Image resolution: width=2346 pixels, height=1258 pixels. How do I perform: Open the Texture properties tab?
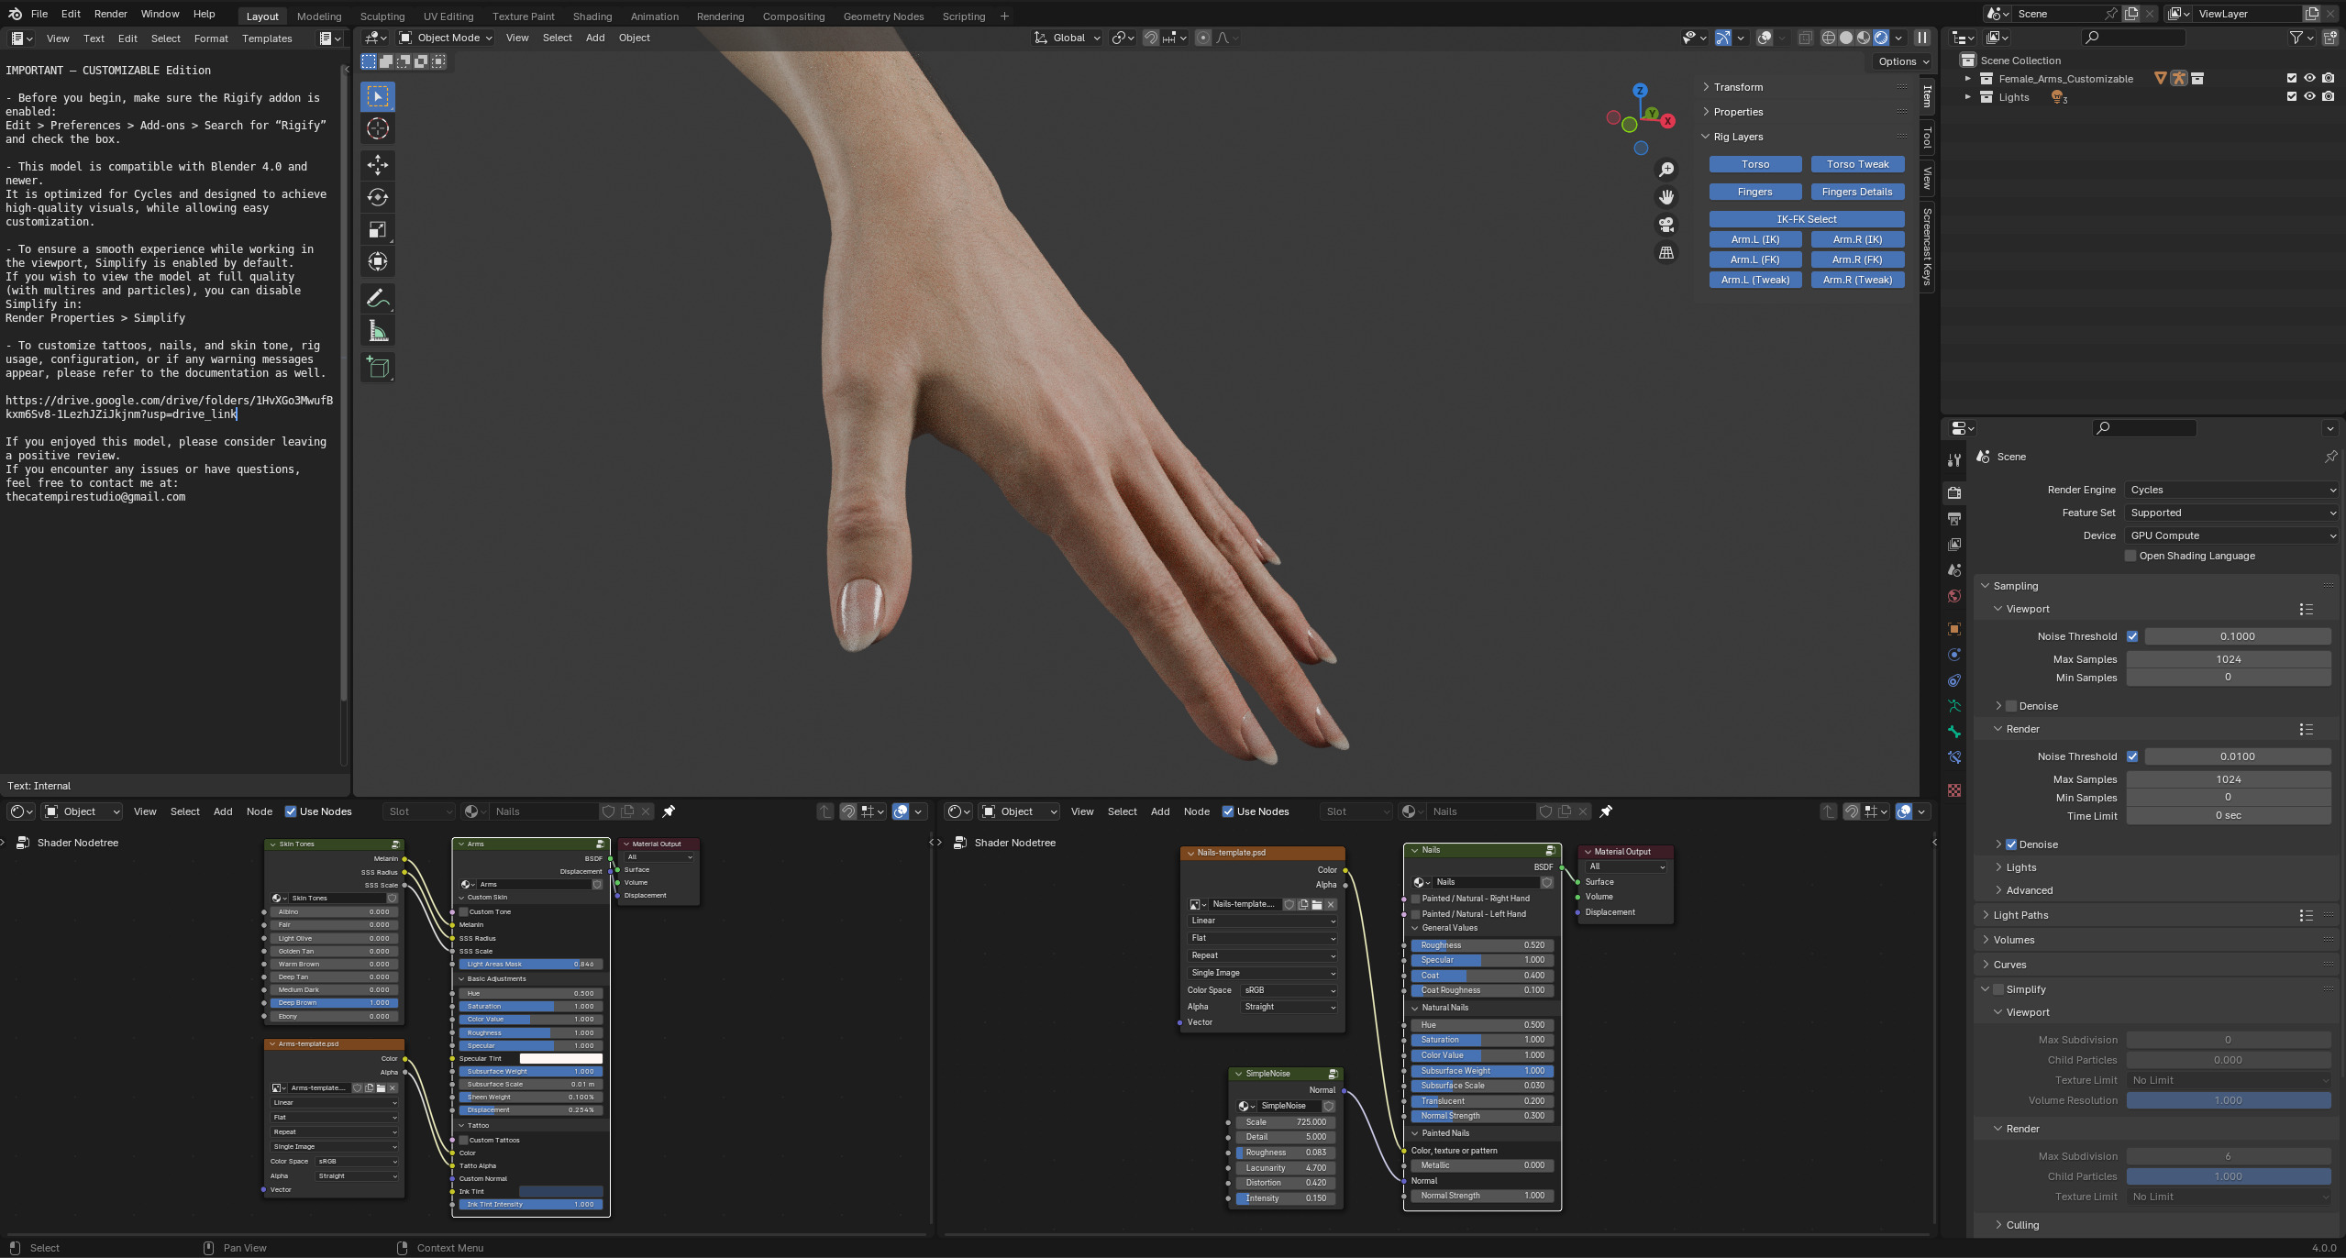click(x=1954, y=790)
